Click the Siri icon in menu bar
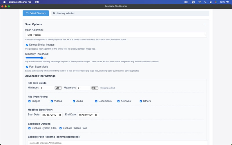Screen dimensions: 232x145 [x=216, y=2]
